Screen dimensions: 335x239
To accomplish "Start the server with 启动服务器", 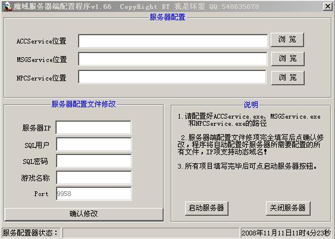I will point(206,208).
